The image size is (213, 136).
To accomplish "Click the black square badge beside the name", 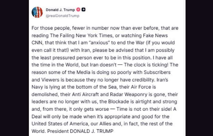I will pyautogui.click(x=83, y=10).
